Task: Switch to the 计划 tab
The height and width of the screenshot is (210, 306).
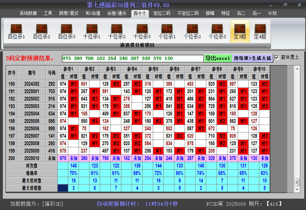Action: click(x=272, y=13)
